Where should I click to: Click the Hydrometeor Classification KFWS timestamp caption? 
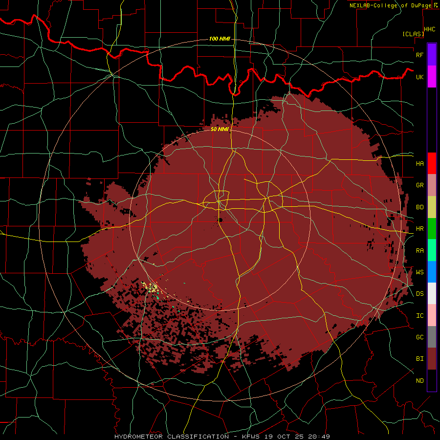[x=222, y=437]
